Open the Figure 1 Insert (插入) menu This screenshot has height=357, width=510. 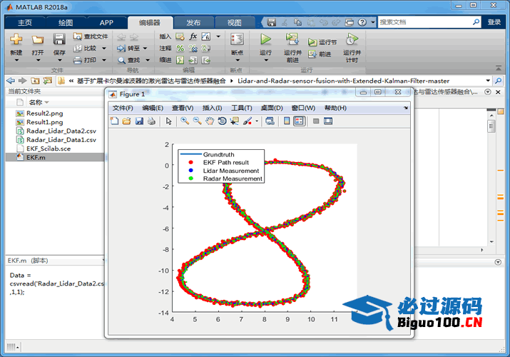212,108
